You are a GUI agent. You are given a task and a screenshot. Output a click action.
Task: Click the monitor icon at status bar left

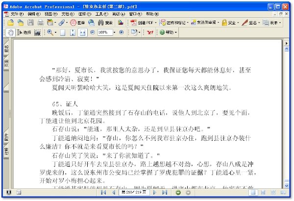tap(9, 192)
